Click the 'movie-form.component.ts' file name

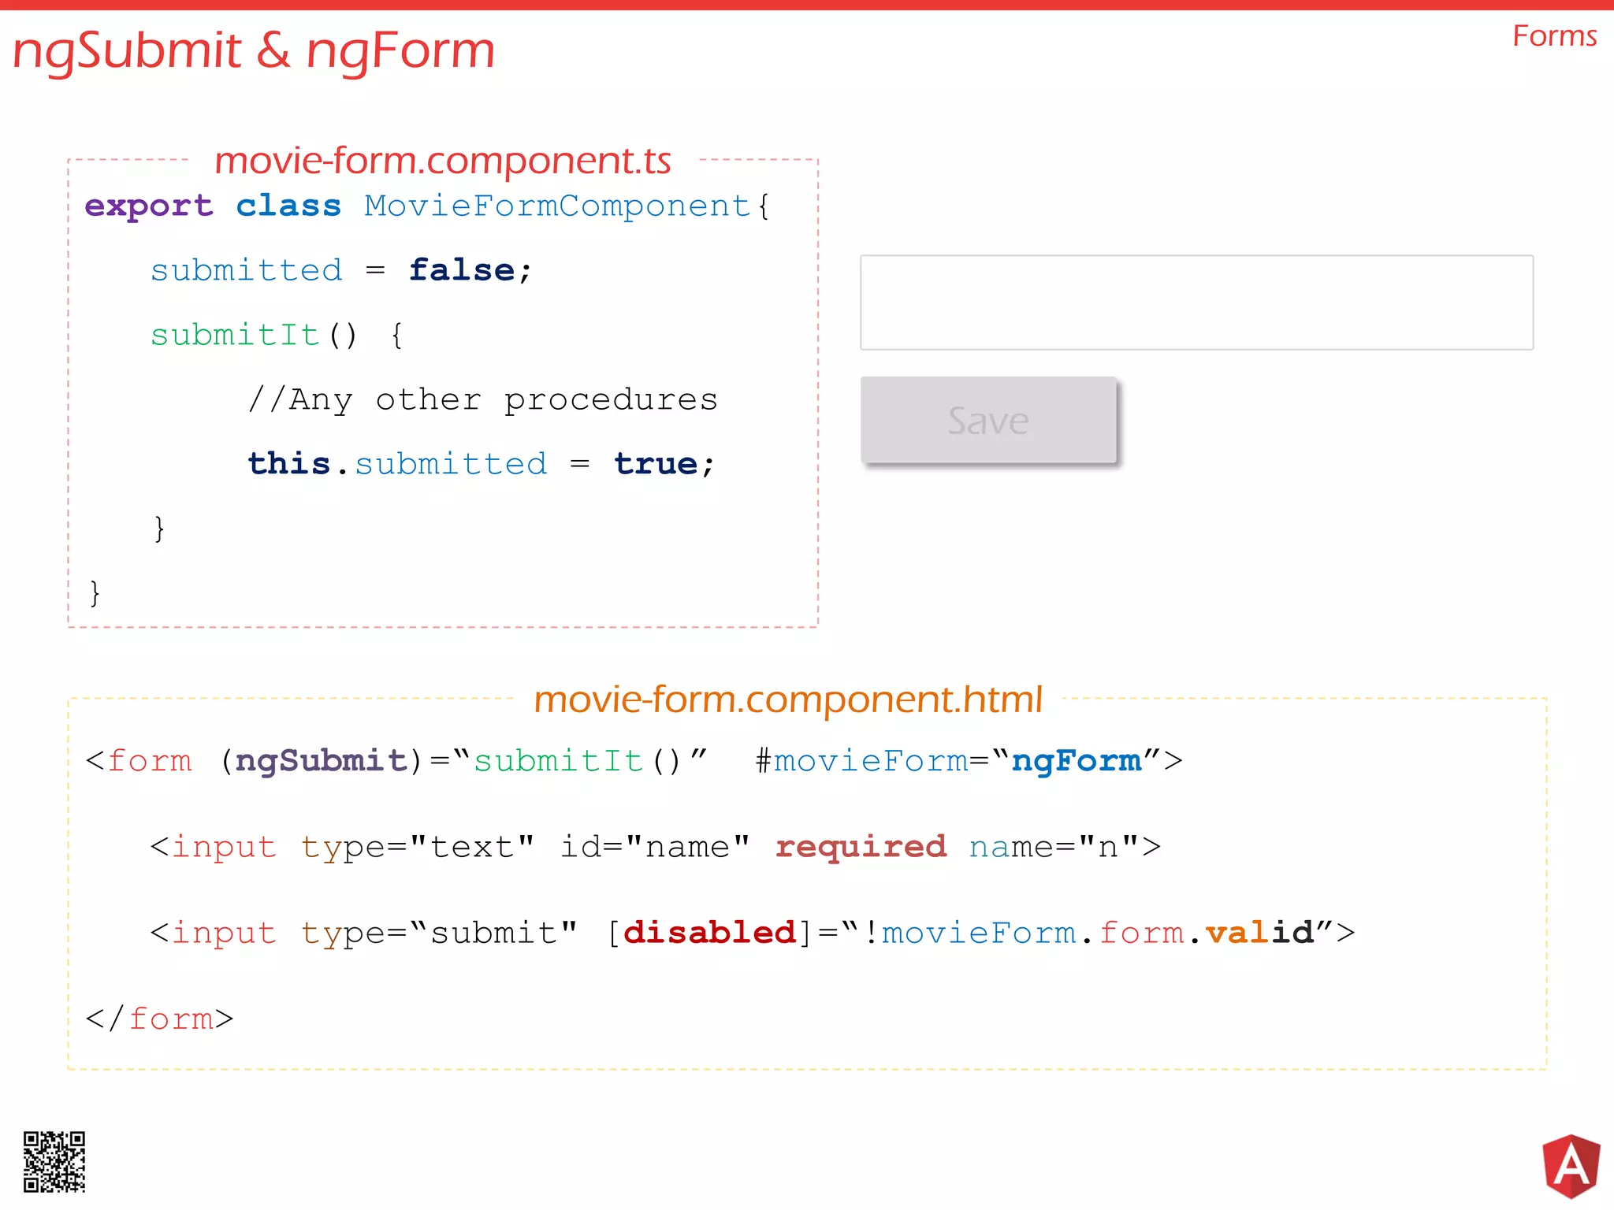[443, 161]
